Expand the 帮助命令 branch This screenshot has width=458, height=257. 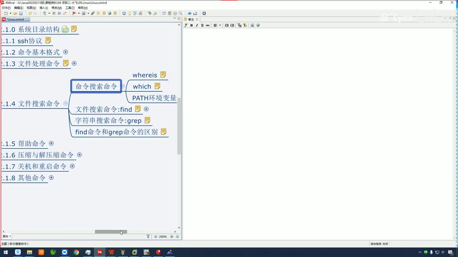pyautogui.click(x=51, y=143)
